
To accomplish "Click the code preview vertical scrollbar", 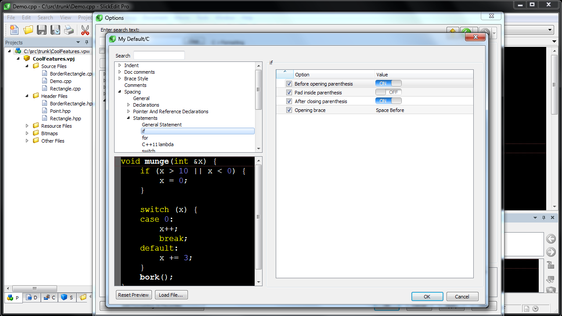I will pyautogui.click(x=259, y=221).
